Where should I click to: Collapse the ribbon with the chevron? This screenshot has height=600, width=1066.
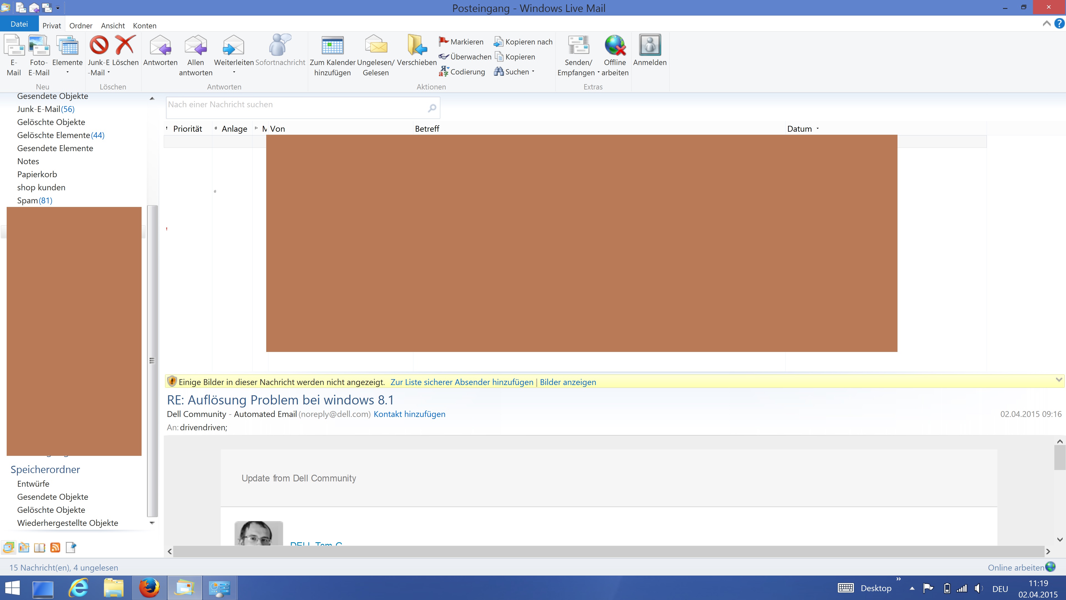pyautogui.click(x=1047, y=24)
